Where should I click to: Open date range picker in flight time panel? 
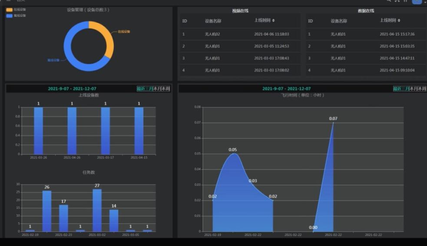[x=286, y=89]
